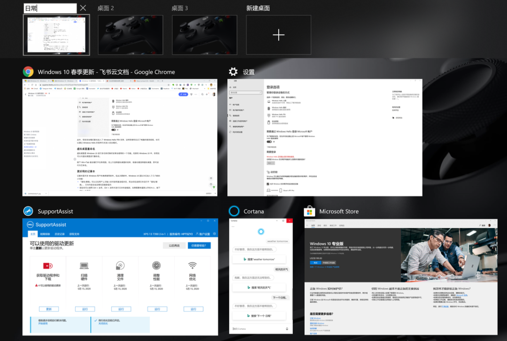Image resolution: width=507 pixels, height=341 pixels.
Task: Click the glowing Cortana circle in chat
Action: point(261,231)
